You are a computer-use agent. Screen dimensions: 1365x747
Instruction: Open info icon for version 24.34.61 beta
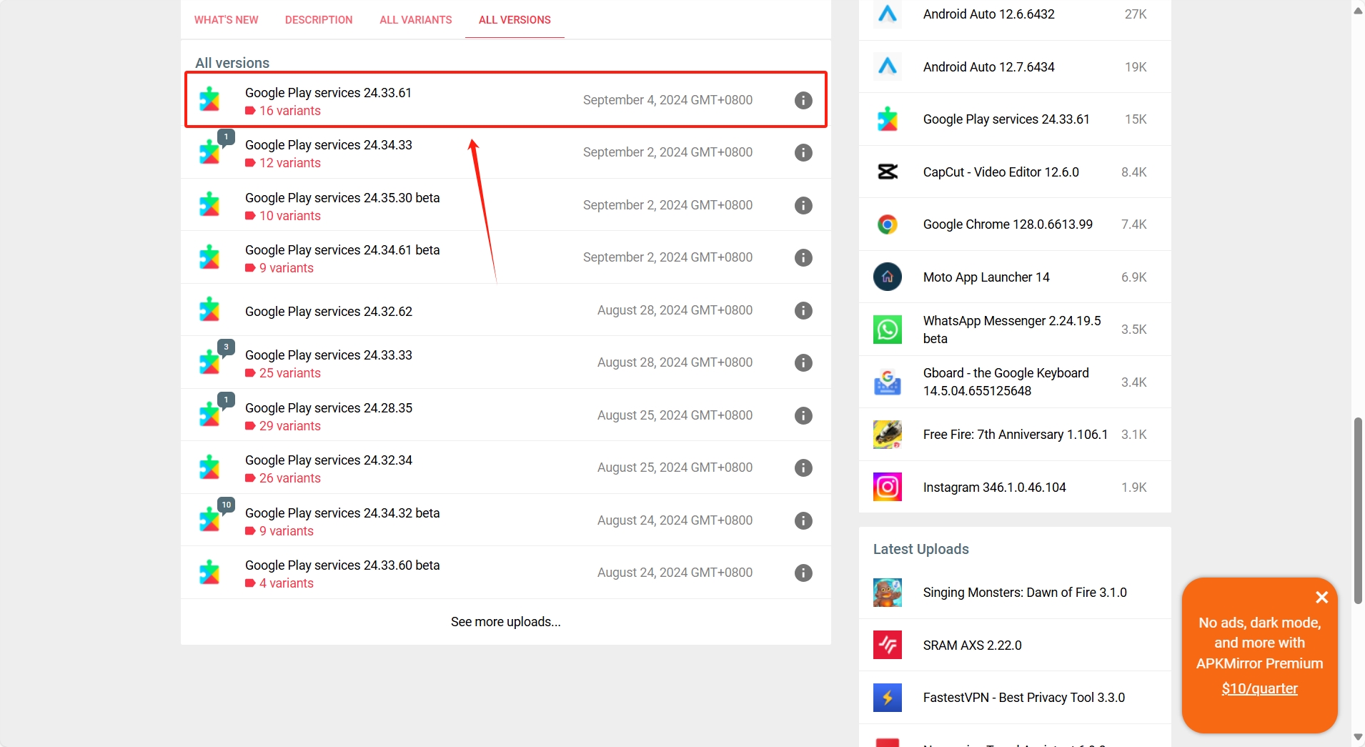pos(803,257)
